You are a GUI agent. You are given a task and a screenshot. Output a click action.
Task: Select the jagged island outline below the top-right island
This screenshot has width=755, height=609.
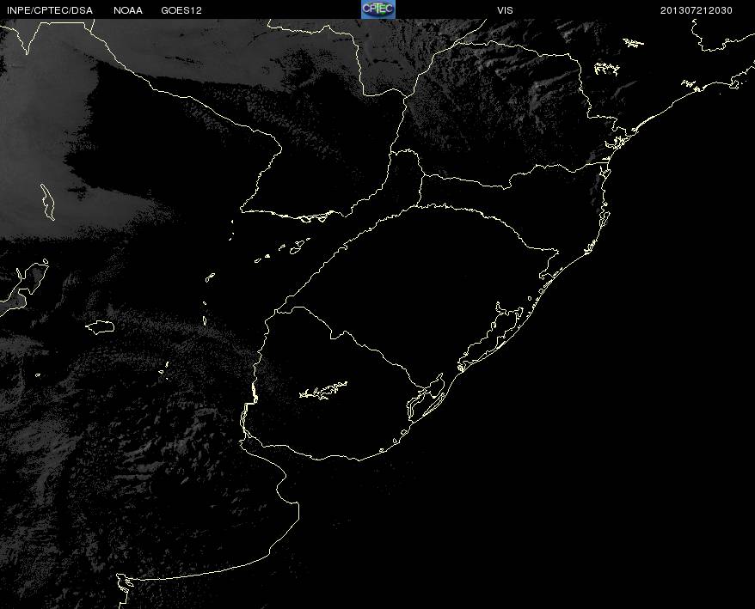click(607, 69)
